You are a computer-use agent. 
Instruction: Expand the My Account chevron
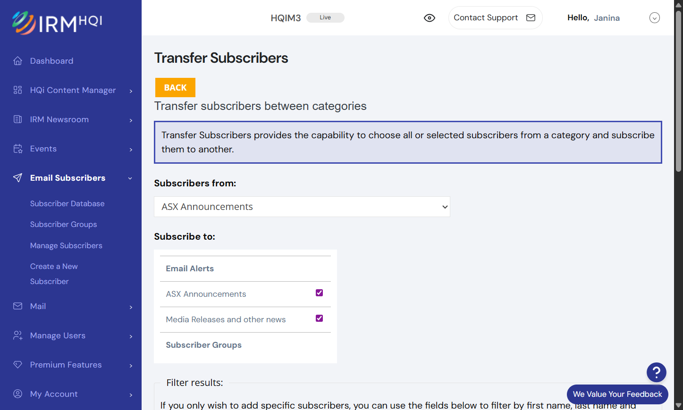click(131, 395)
